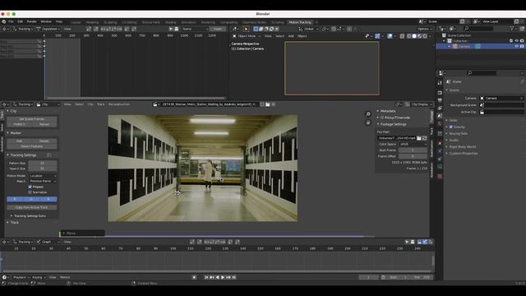Expand the Units panel
The height and width of the screenshot is (296, 526).
click(x=453, y=120)
